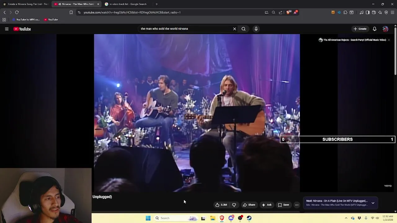Share this page from address bar
The width and height of the screenshot is (397, 223).
(x=281, y=12)
